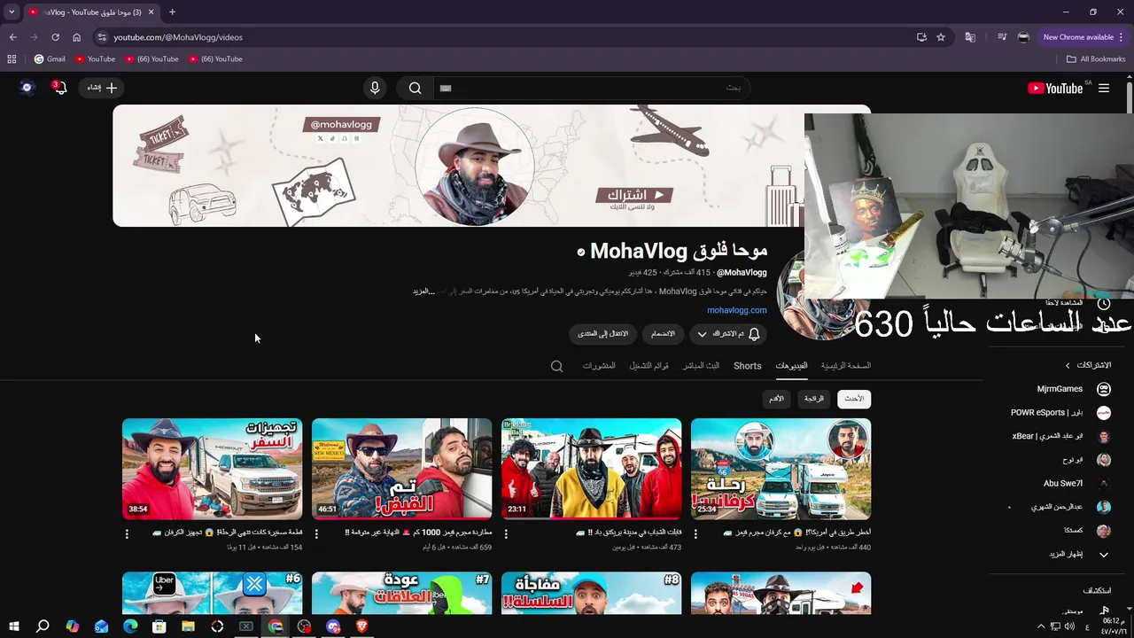Image resolution: width=1134 pixels, height=638 pixels.
Task: Click the magnifier search button
Action: tap(415, 88)
